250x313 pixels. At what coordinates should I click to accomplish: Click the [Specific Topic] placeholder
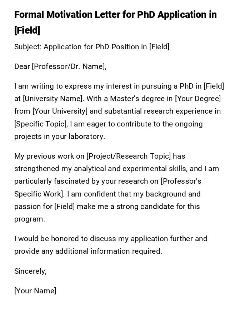click(41, 124)
